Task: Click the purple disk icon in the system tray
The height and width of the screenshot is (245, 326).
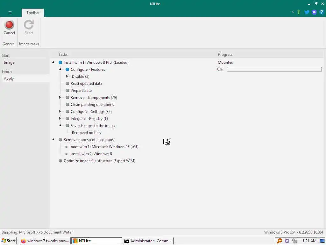Action: pyautogui.click(x=287, y=241)
